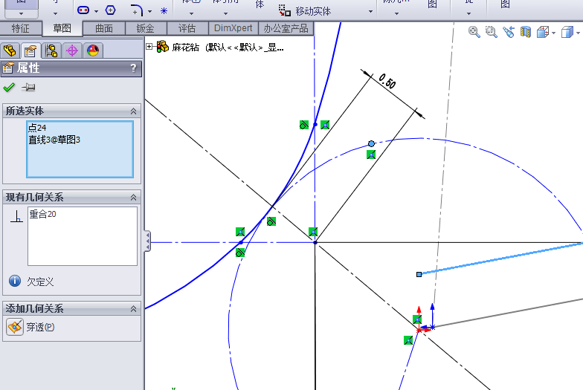Click the Section View icon
Viewport: 583px width, 390px height.
click(526, 32)
